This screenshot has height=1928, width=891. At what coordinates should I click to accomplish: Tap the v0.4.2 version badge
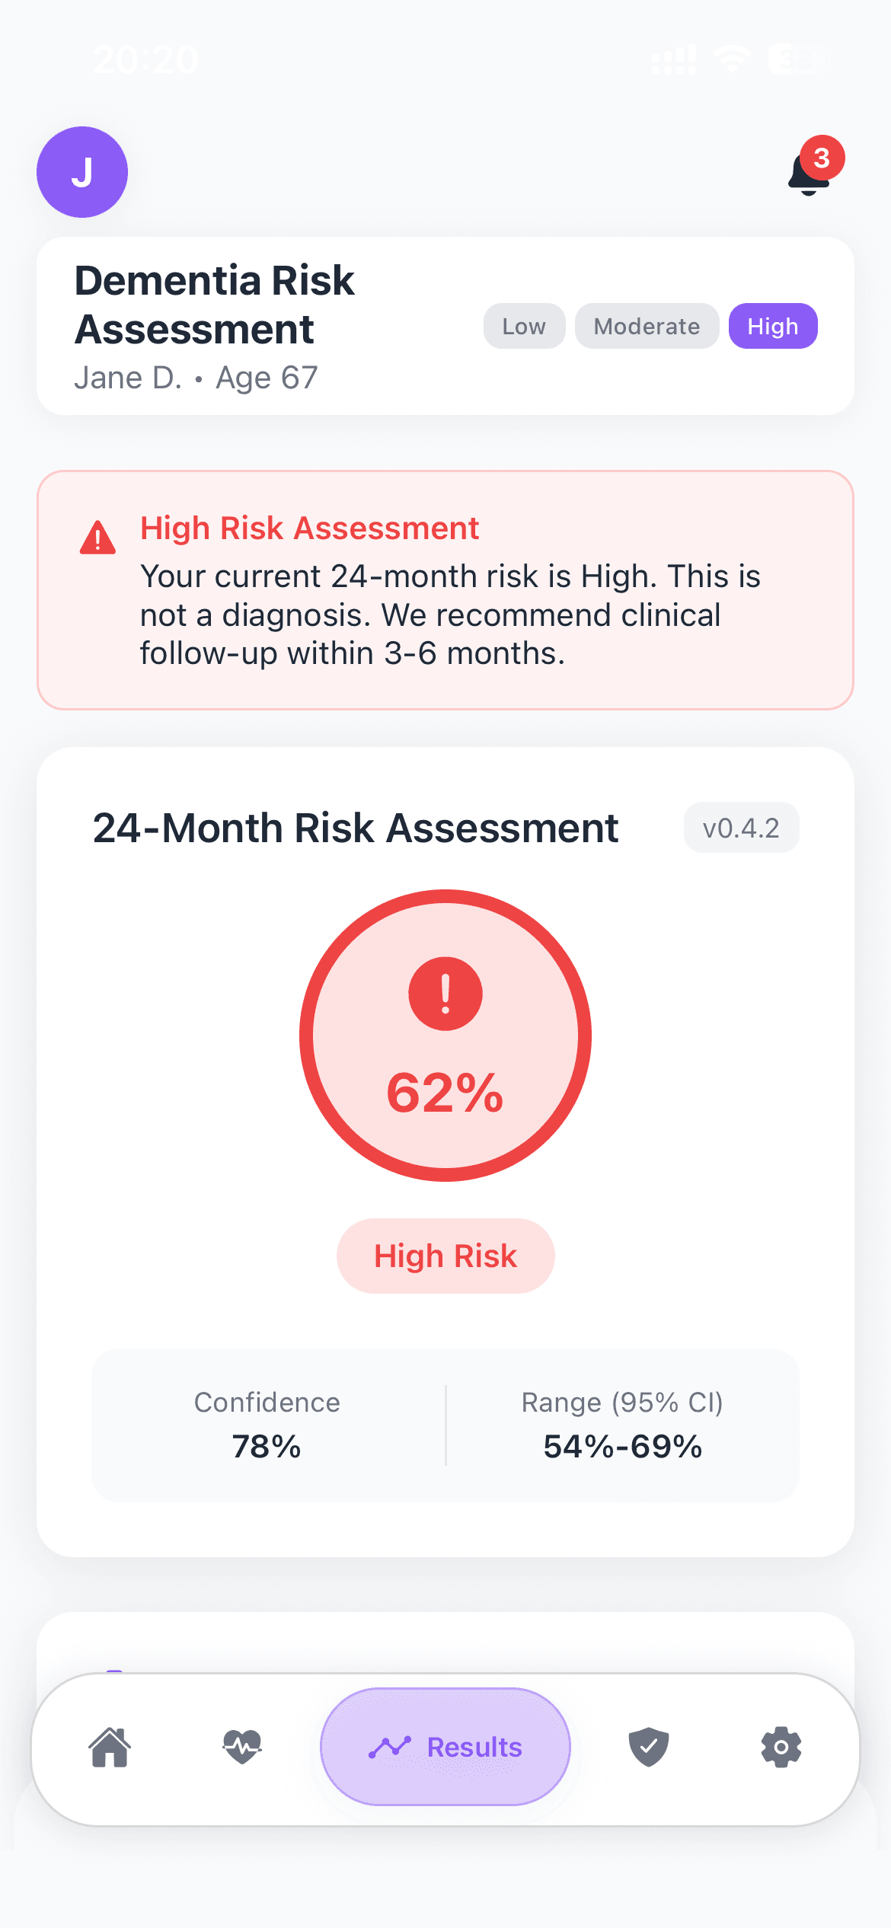click(x=741, y=827)
